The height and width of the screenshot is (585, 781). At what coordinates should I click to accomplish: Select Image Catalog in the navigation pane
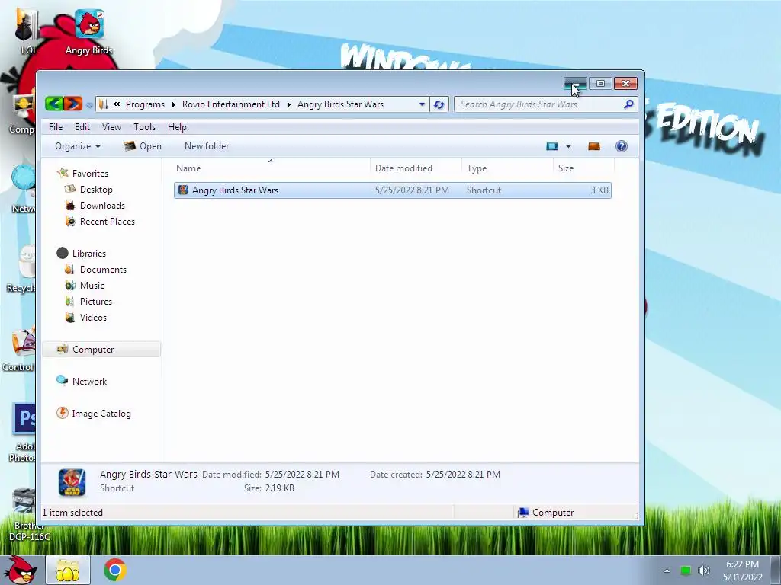click(101, 414)
